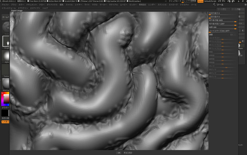Click the orange 入れ替え swap button

pyautogui.click(x=5, y=122)
